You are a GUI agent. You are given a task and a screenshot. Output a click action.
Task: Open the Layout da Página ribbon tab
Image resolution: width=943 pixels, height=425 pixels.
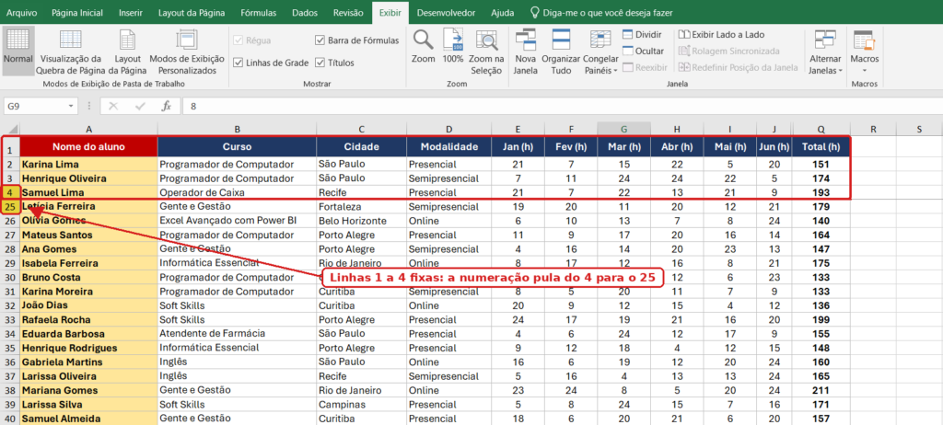tap(192, 13)
